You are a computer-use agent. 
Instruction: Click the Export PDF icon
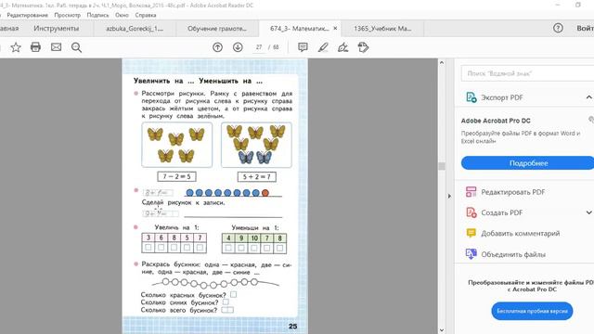tap(471, 97)
